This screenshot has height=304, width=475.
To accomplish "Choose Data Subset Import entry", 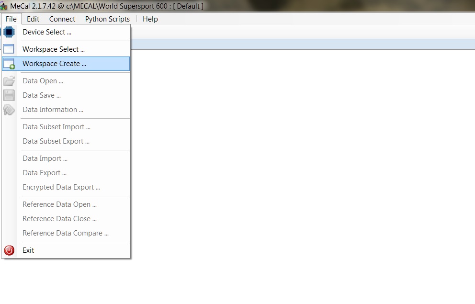I will click(x=66, y=127).
